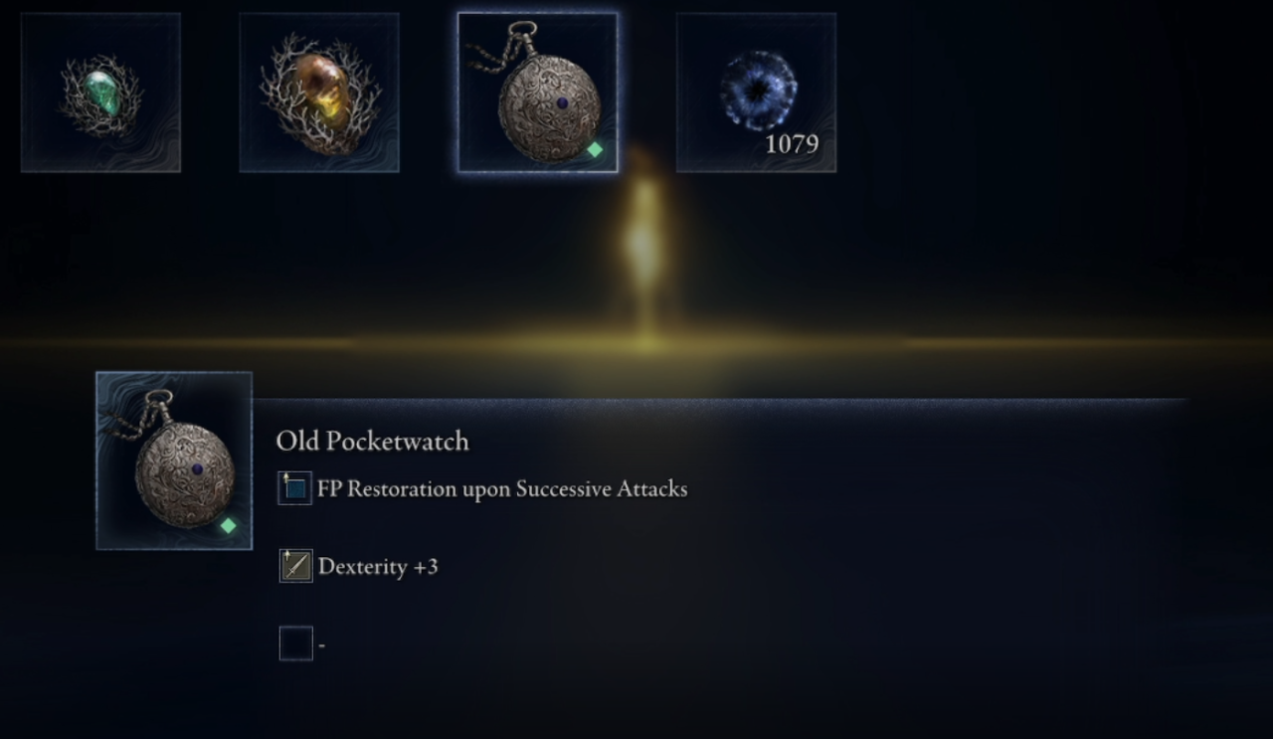Click the horizontal golden light streak
This screenshot has height=739, width=1273.
[636, 343]
